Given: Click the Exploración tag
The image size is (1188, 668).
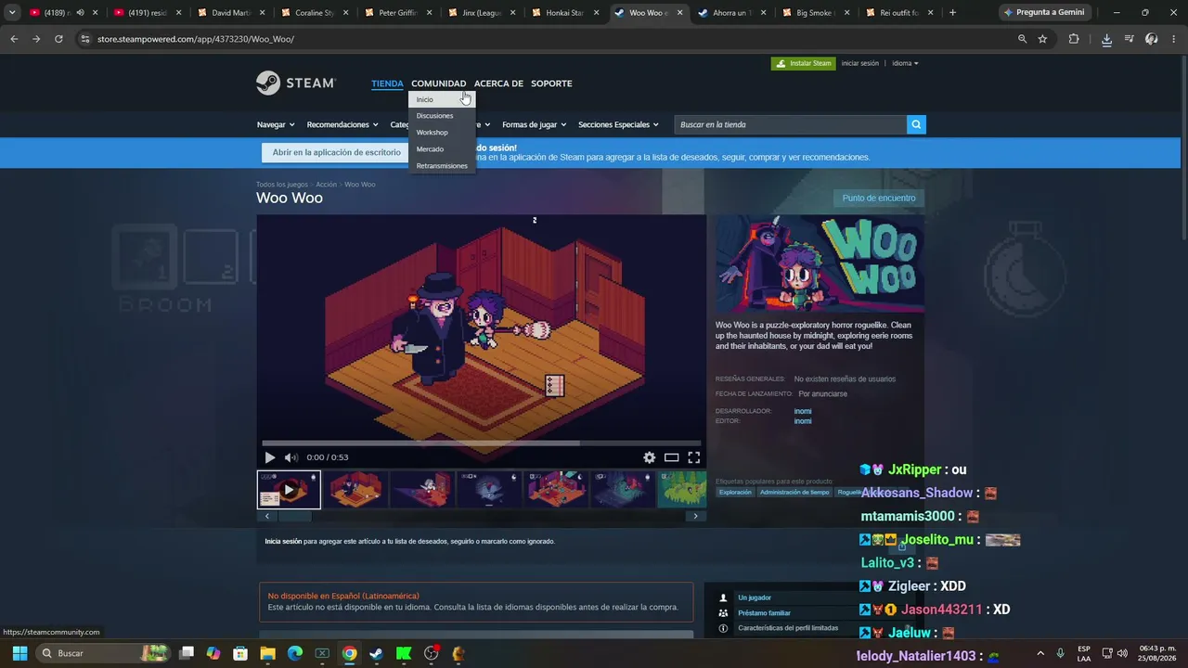Looking at the screenshot, I should (735, 493).
